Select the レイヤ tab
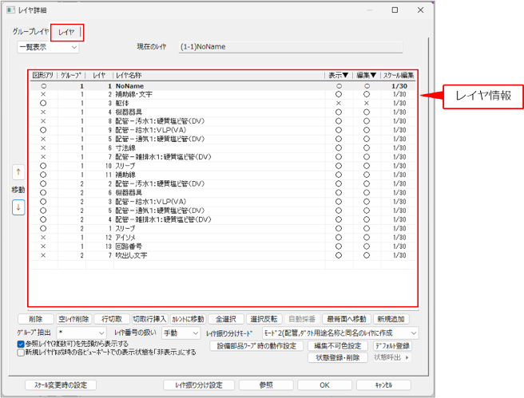Image resolution: width=524 pixels, height=398 pixels. pos(67,32)
